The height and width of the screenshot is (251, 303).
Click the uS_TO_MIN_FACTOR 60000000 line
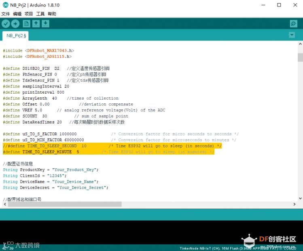120,140
